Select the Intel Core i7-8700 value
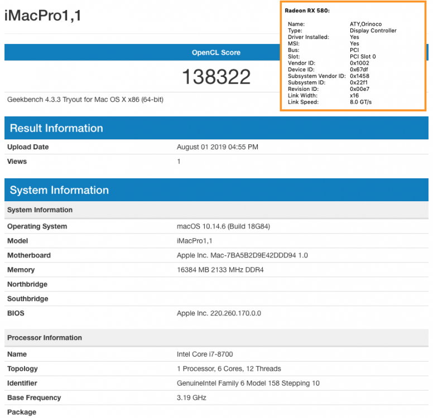Viewport: 433px width, 418px height. pyautogui.click(x=205, y=354)
